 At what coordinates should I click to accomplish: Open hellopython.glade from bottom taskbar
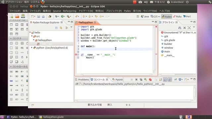(x=52, y=117)
